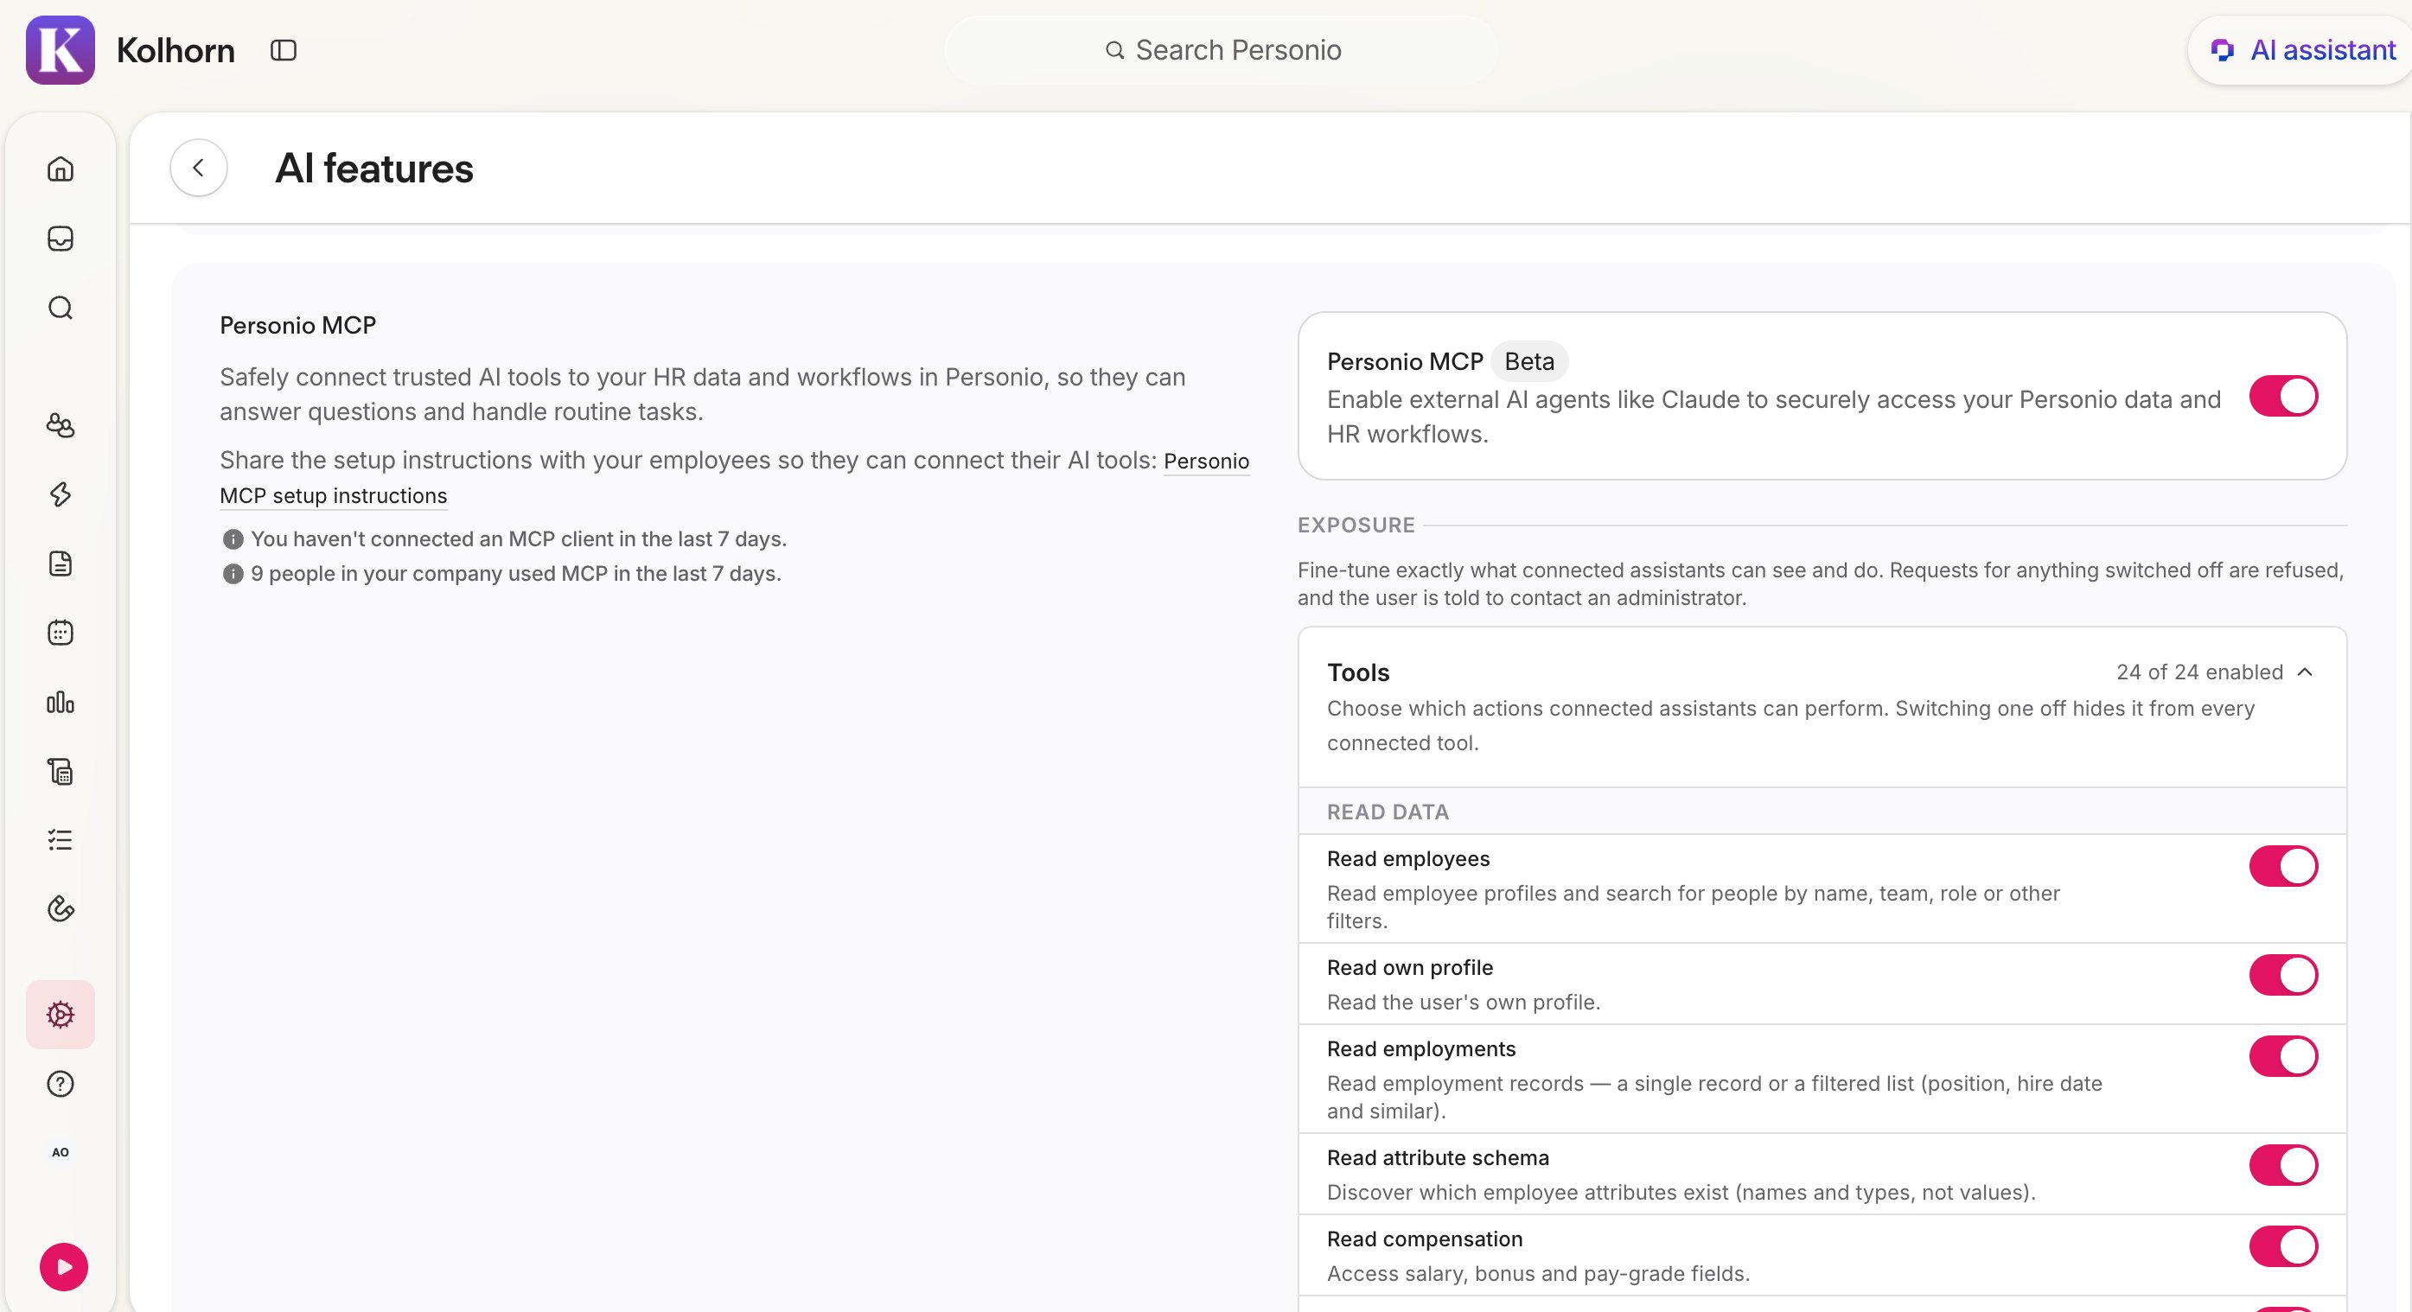Open the Inbox tray icon in the sidebar
The image size is (2412, 1312).
[60, 239]
